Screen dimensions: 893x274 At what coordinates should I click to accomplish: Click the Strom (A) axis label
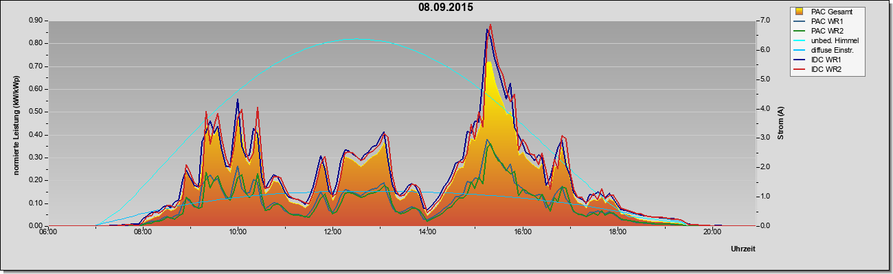tap(780, 123)
